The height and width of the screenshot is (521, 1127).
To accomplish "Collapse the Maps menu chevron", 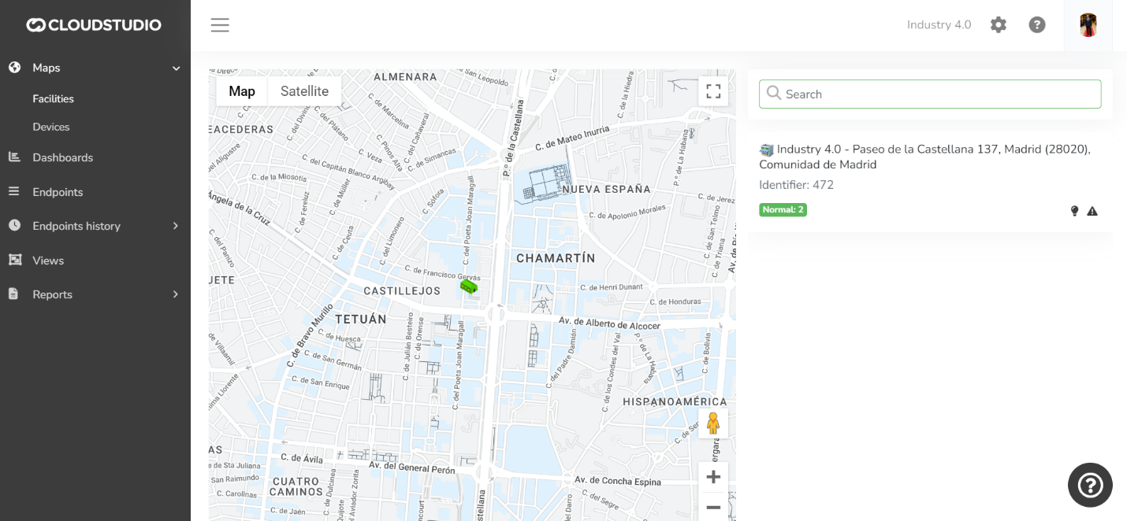I will (x=177, y=68).
